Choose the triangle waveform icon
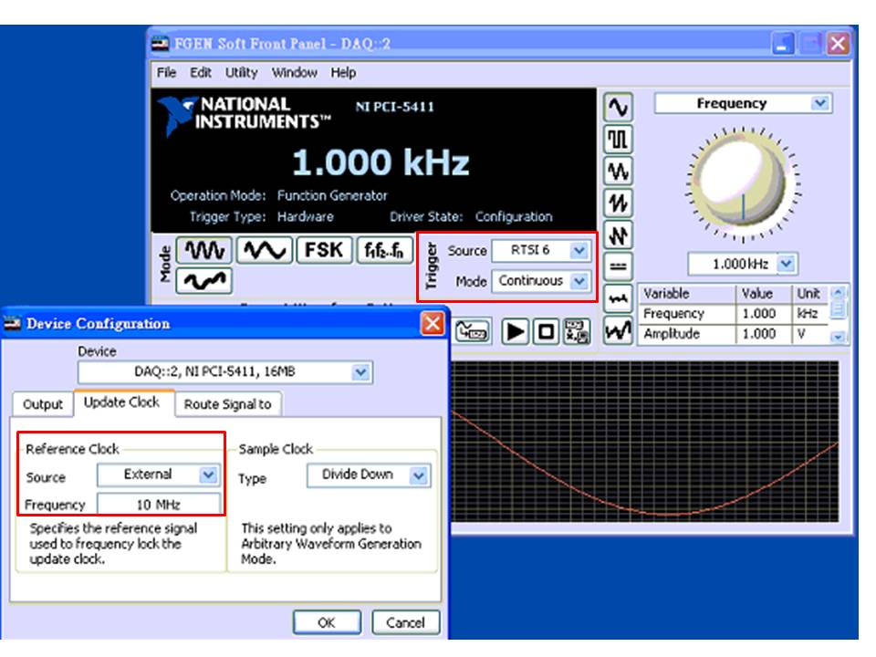 tap(618, 171)
